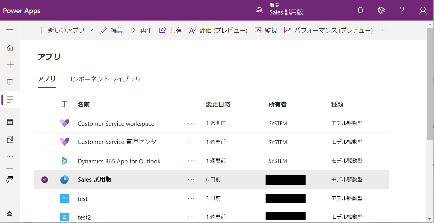This screenshot has width=434, height=223.
Task: Click モデル駆動型 type in test row
Action: click(x=347, y=198)
